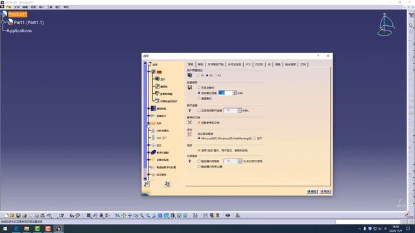Expand the 形状 node in options tree
Viewport: 415px width, 233px height.
coord(148,124)
